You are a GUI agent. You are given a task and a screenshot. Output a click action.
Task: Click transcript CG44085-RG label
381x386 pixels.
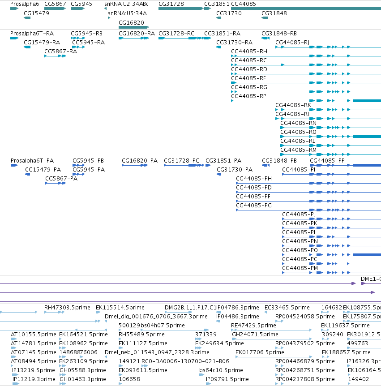249,87
